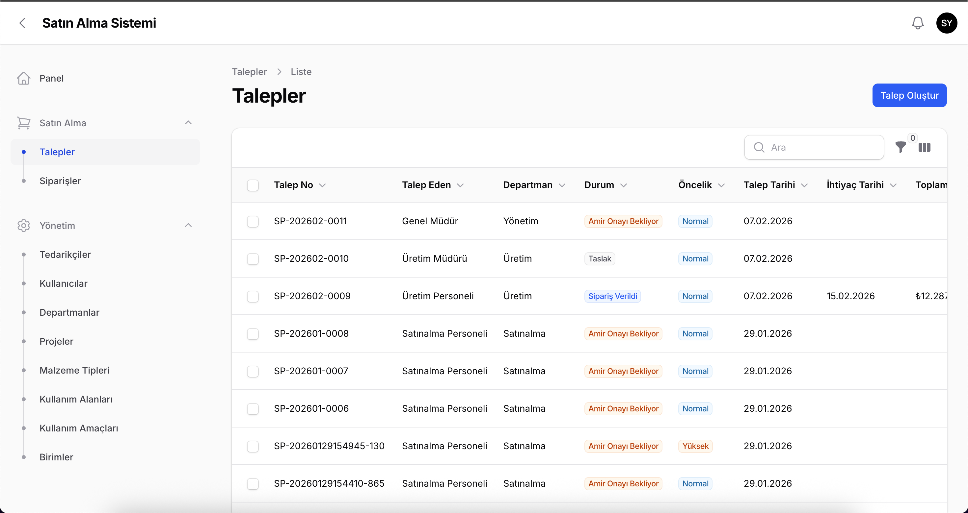Select Siparişler from the sidebar

tap(60, 181)
